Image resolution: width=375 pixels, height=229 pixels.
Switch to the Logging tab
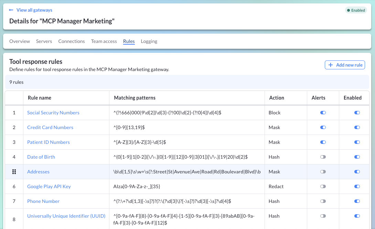pos(149,41)
